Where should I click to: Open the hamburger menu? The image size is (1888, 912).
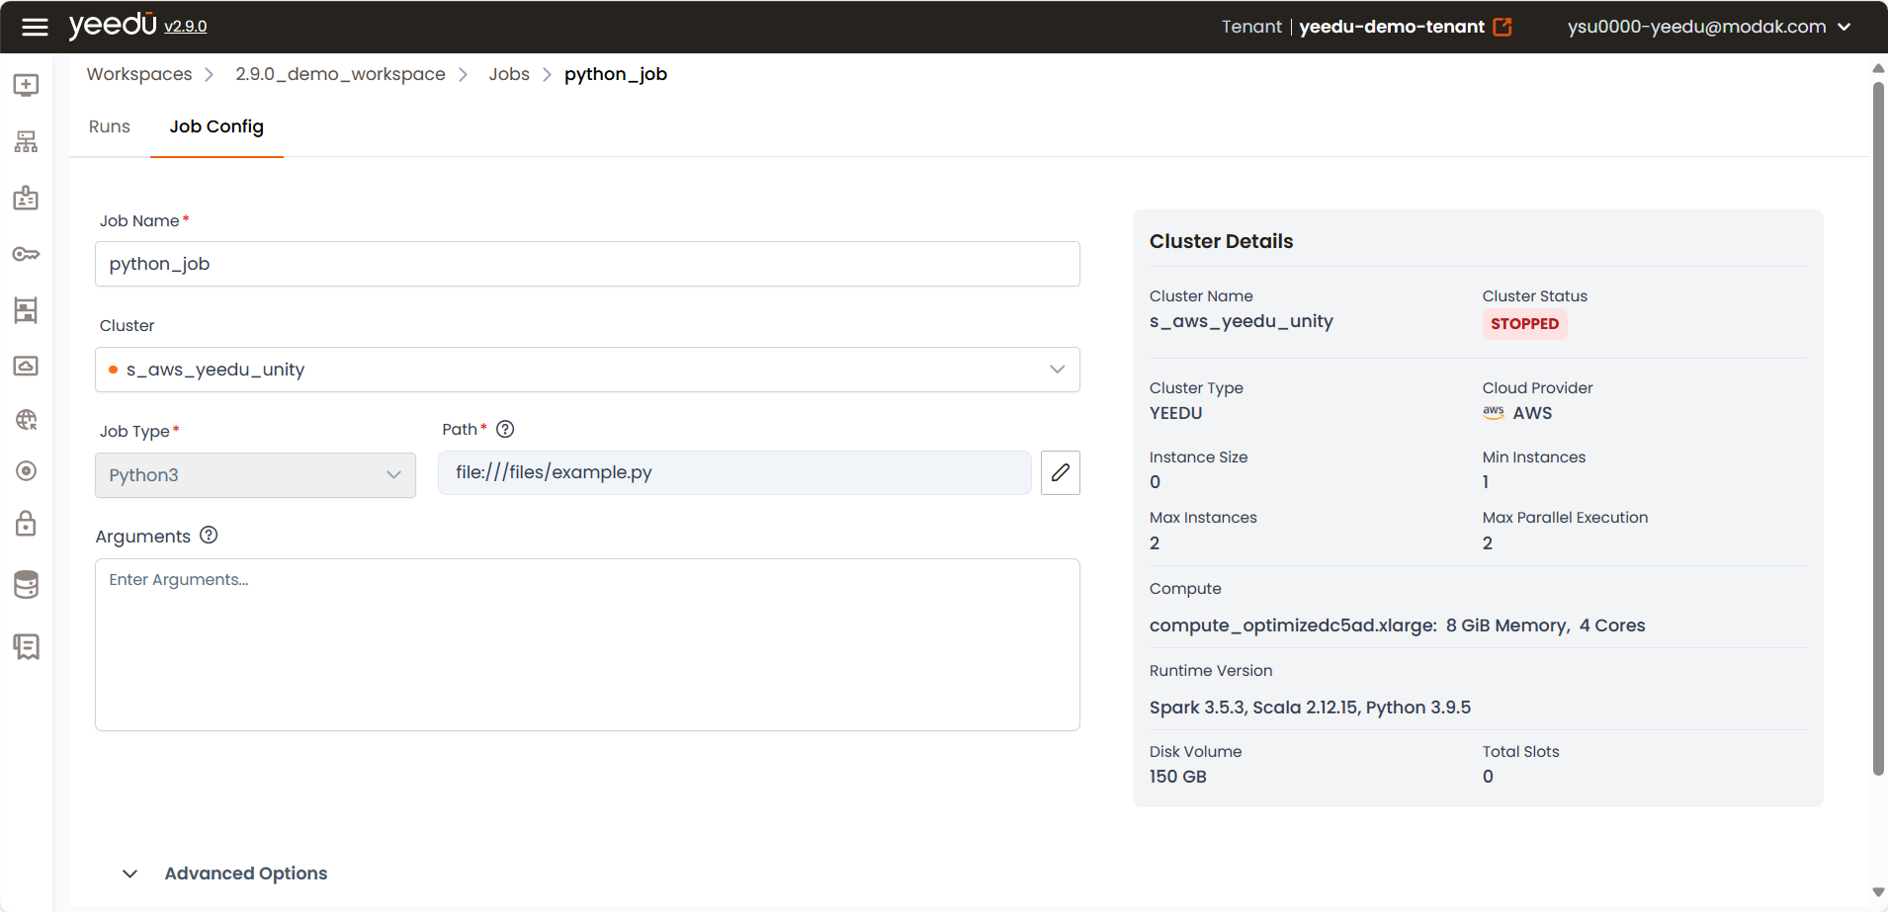click(x=35, y=27)
